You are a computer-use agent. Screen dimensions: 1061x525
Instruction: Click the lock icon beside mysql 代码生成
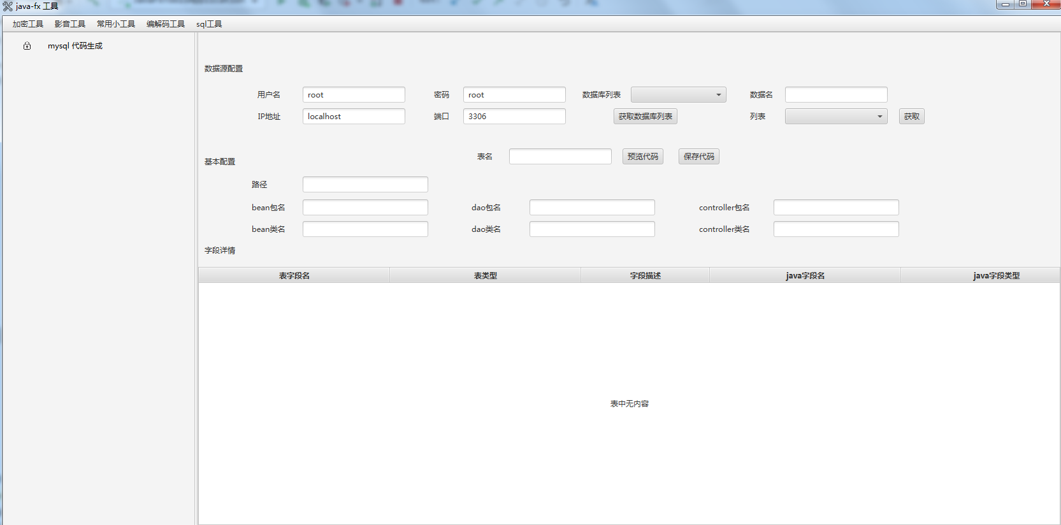pos(27,46)
